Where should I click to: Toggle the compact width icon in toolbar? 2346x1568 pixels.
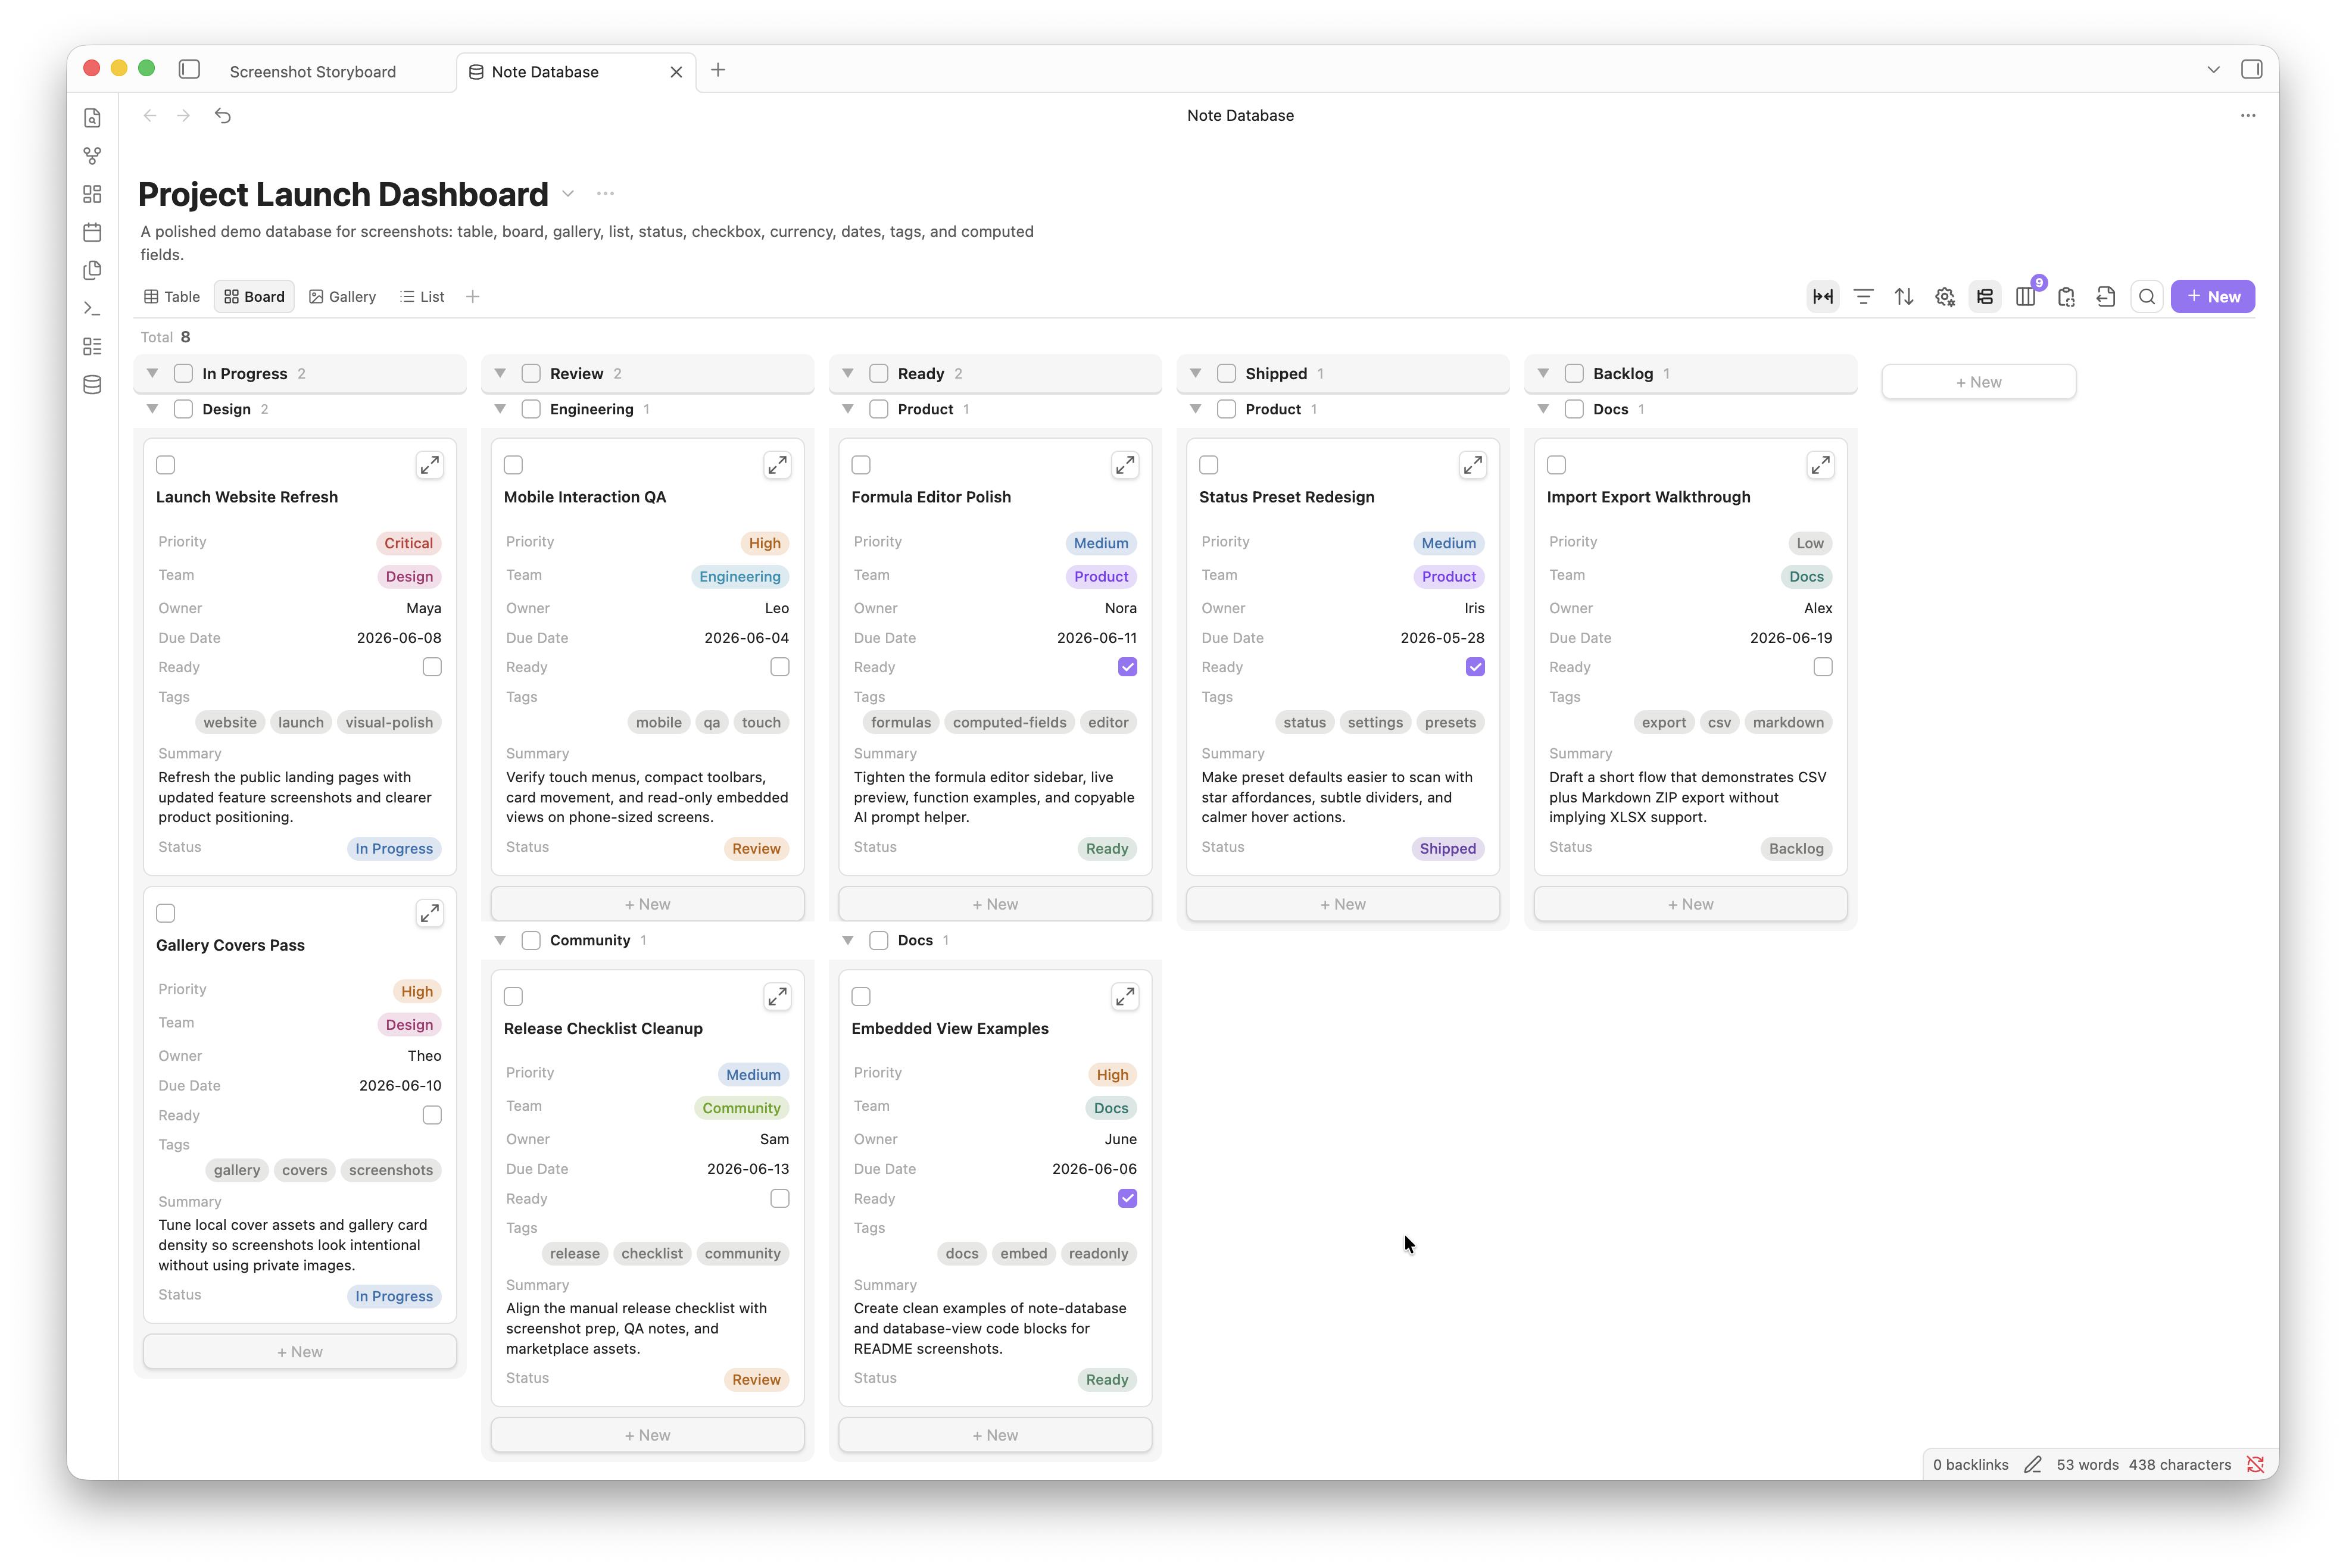1822,297
